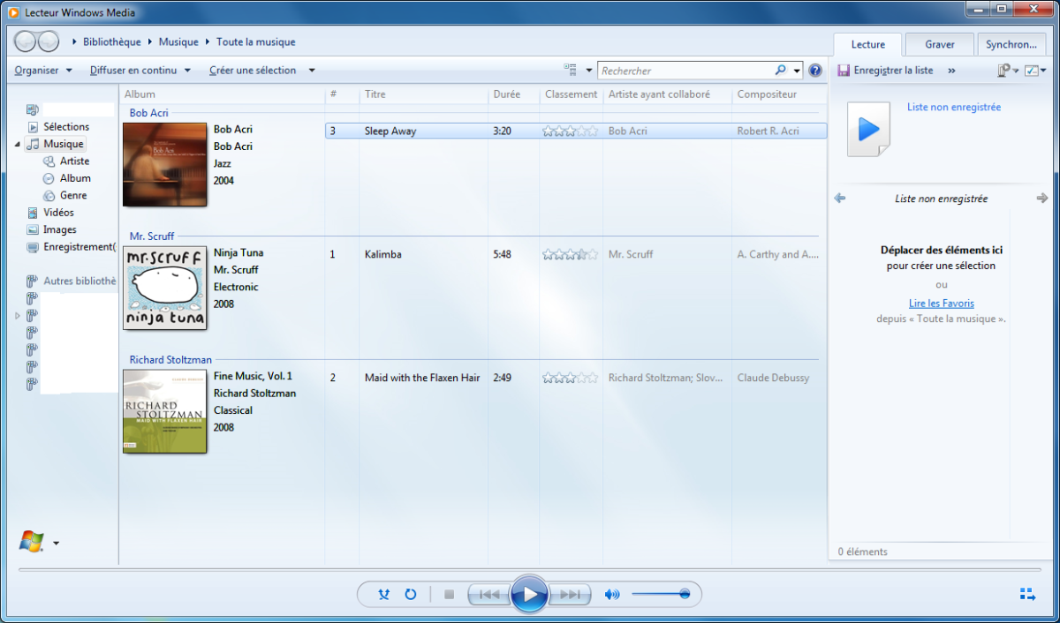Go to previous list arrow
Viewport: 1060px width, 623px height.
point(840,199)
